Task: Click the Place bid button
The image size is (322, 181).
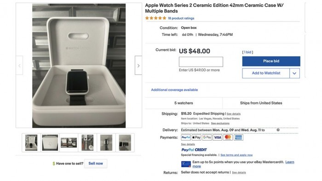Action: (x=271, y=61)
